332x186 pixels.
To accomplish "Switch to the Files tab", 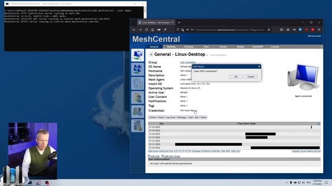I will (x=206, y=47).
